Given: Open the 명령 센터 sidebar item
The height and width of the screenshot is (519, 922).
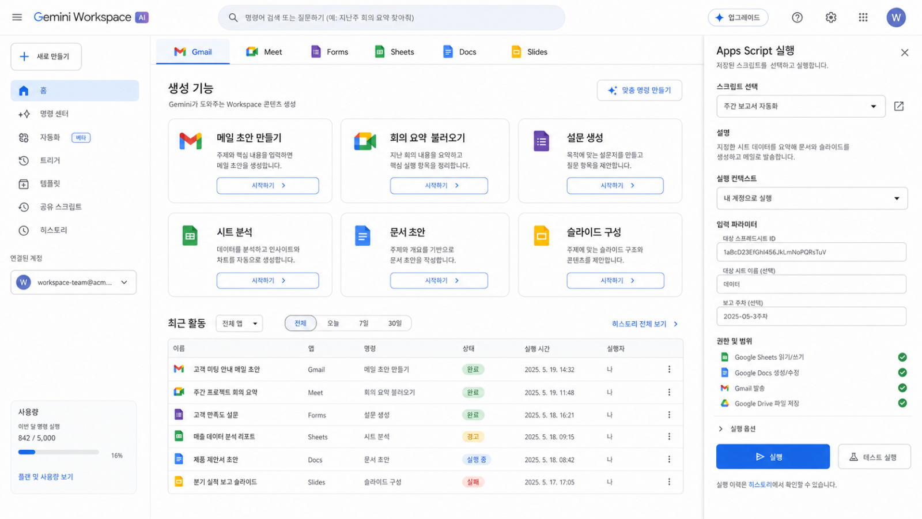Looking at the screenshot, I should tap(75, 114).
